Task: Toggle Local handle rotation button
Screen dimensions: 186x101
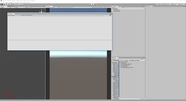Action: [21, 4]
